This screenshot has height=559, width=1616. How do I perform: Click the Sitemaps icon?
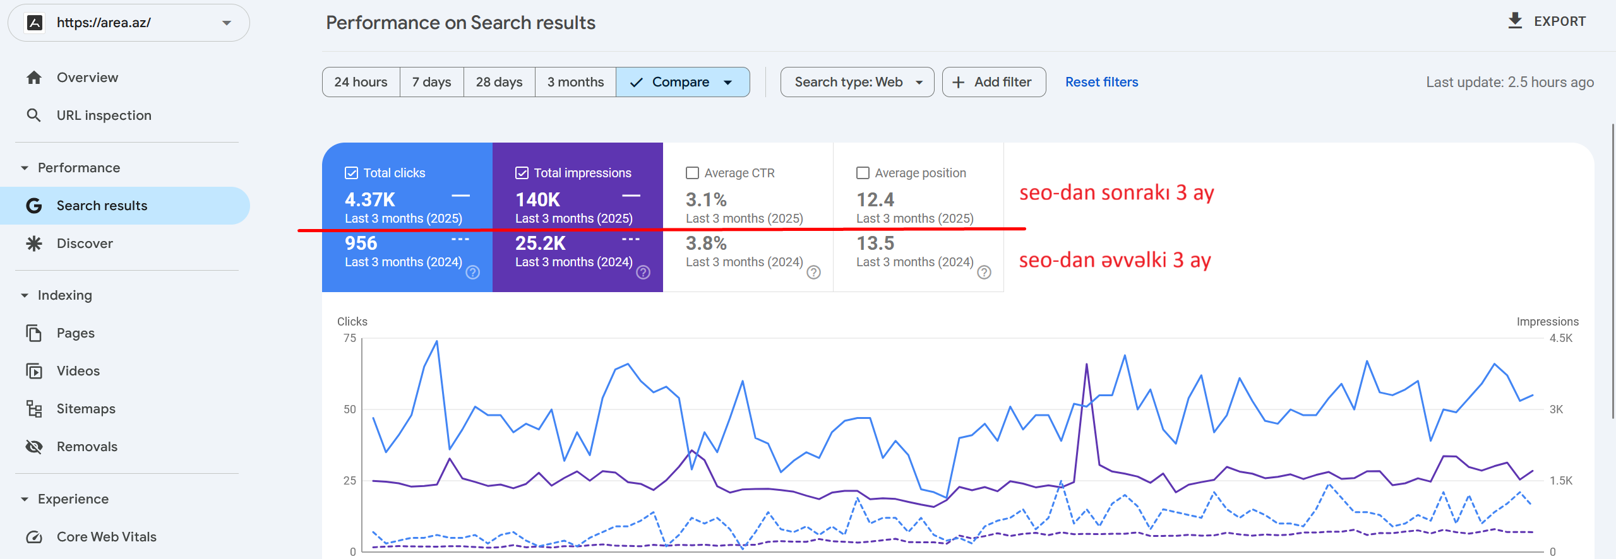pyautogui.click(x=34, y=409)
